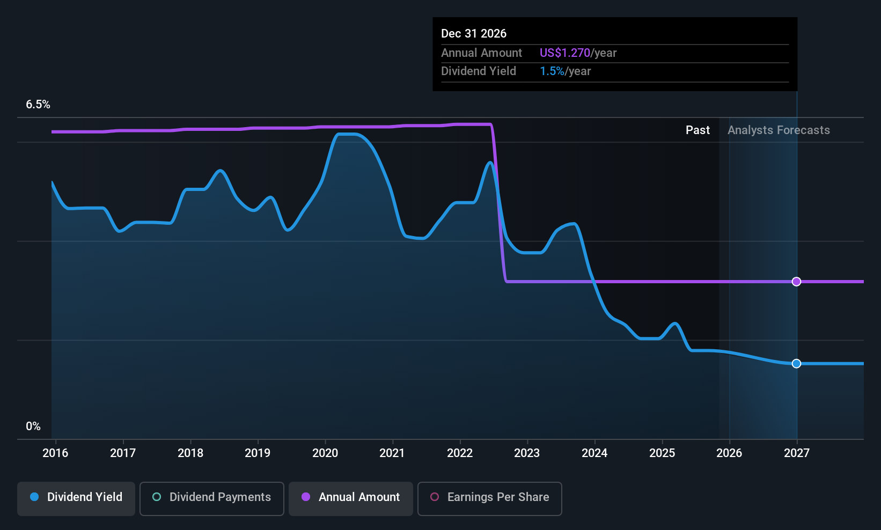The height and width of the screenshot is (530, 881).
Task: Show the Earnings Per Share series
Action: (489, 498)
